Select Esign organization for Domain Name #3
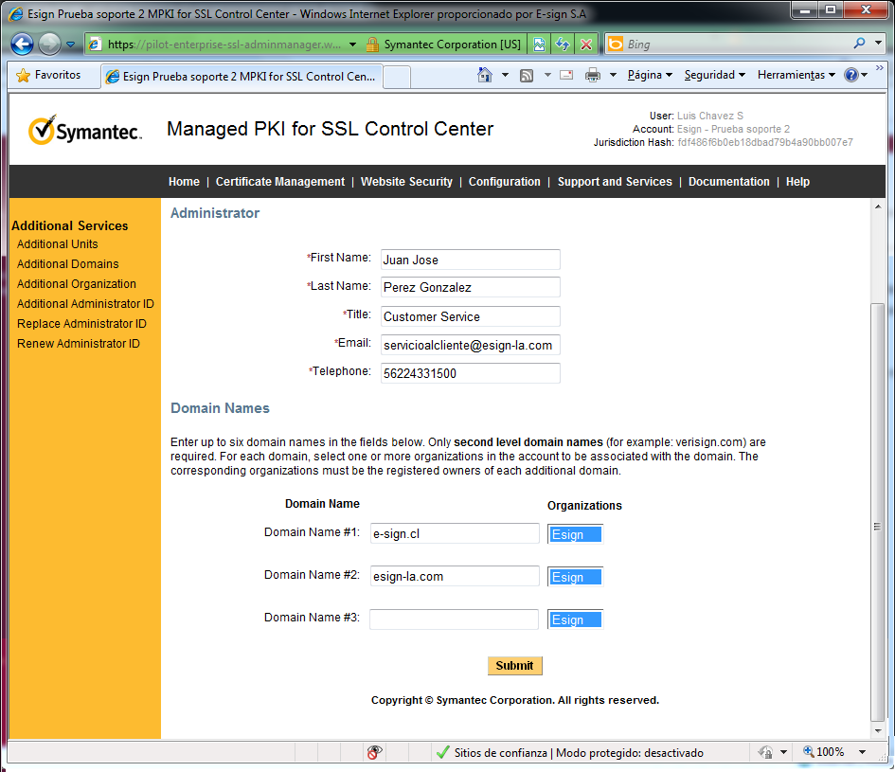The width and height of the screenshot is (895, 772). point(575,619)
